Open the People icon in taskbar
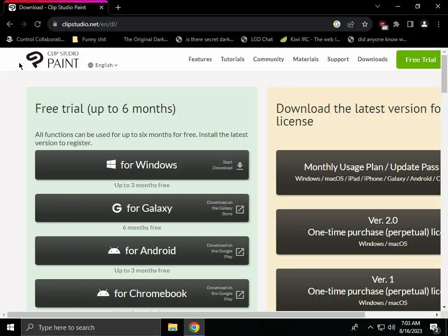This screenshot has height=336, width=448. (x=354, y=327)
